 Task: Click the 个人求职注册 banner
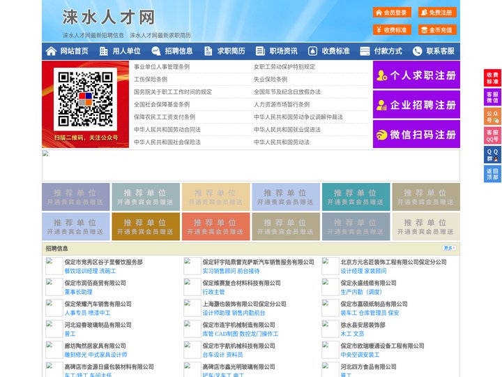click(x=416, y=75)
